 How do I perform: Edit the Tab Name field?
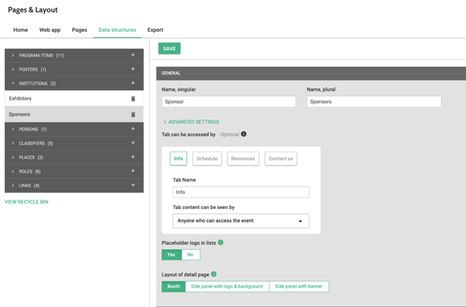[x=241, y=192]
